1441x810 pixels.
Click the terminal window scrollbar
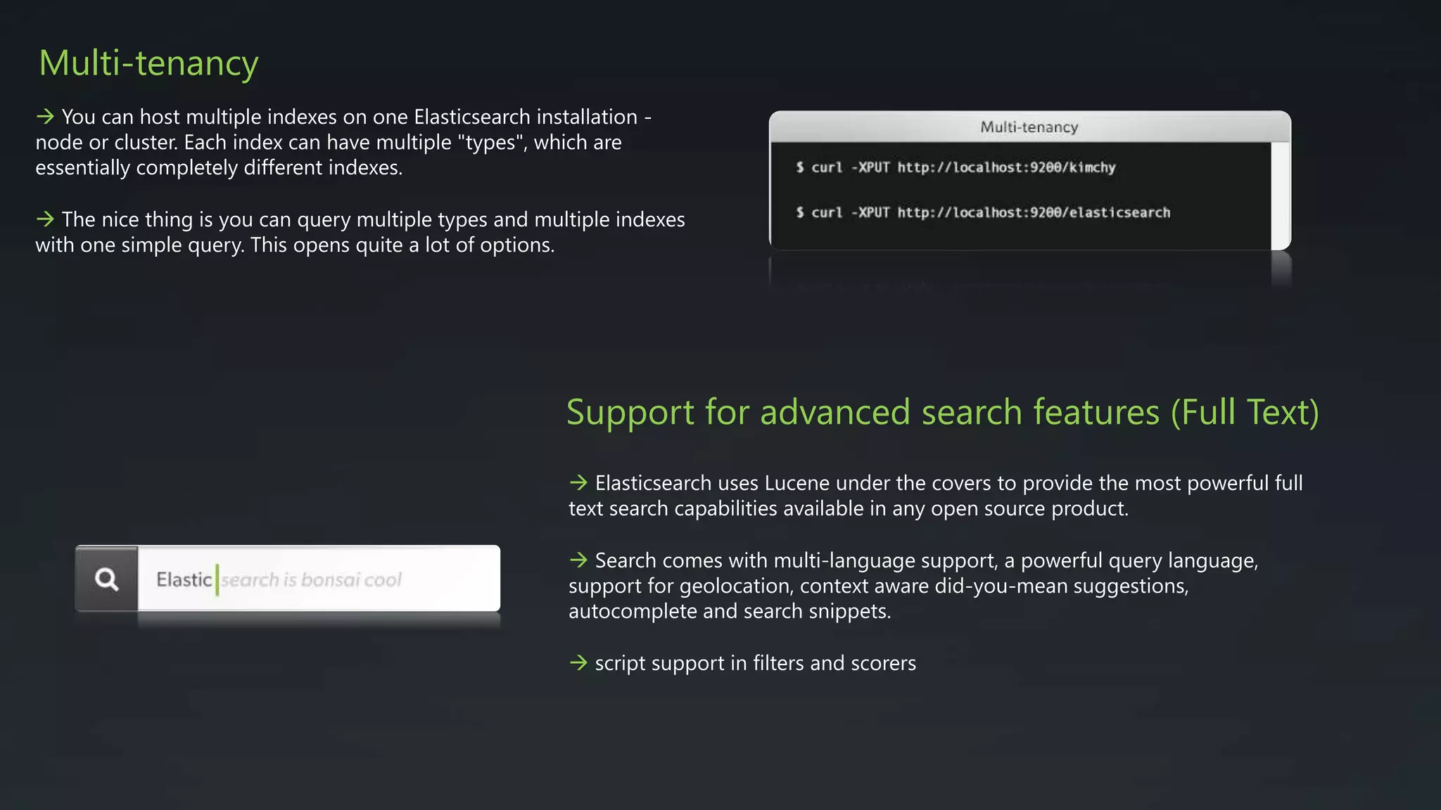click(x=1281, y=195)
